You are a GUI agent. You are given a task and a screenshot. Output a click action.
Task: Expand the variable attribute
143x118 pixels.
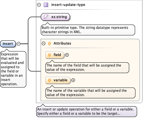tap(73, 80)
